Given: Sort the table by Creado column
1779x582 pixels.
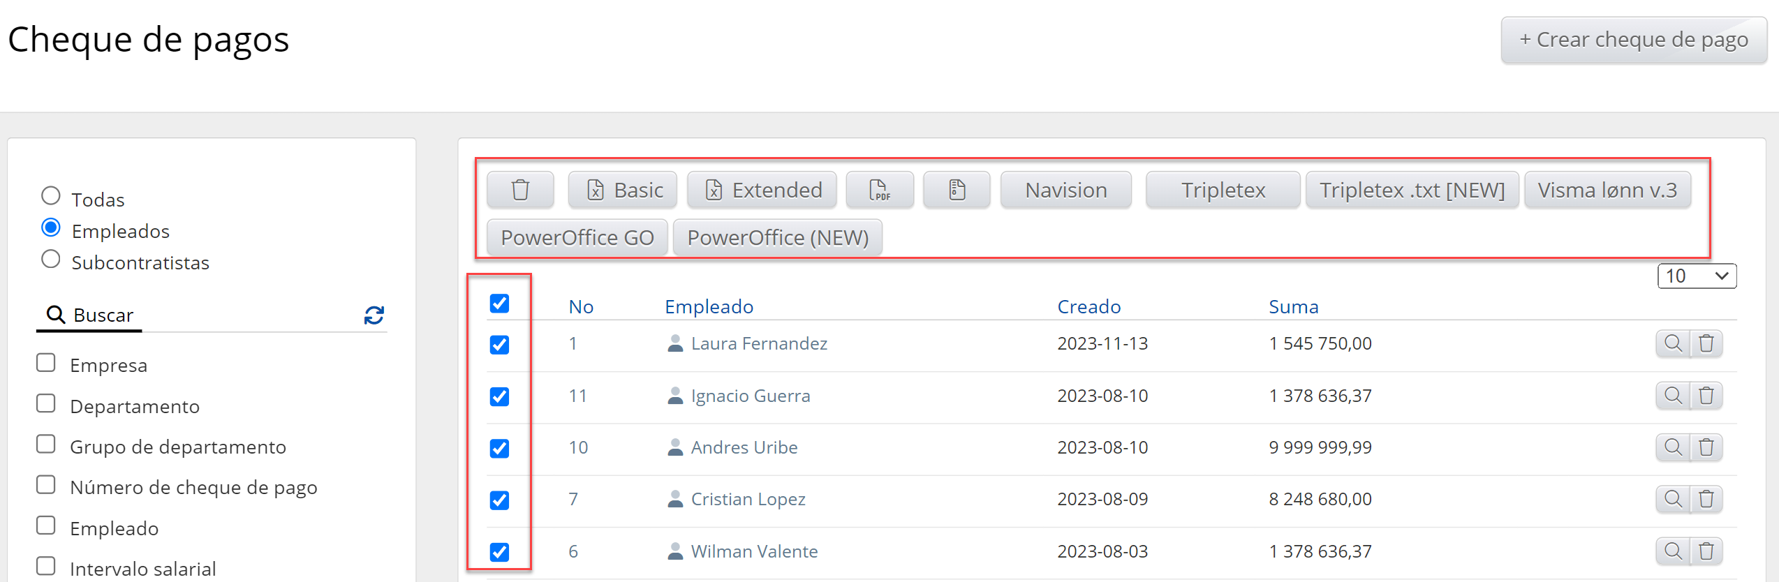Looking at the screenshot, I should (1088, 307).
